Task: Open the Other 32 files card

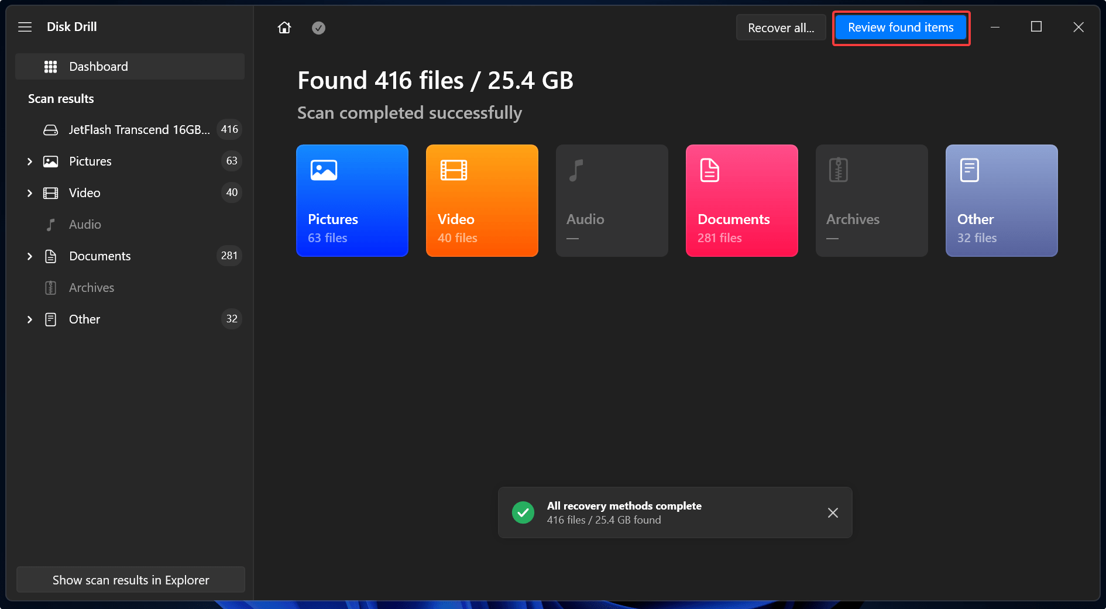Action: [x=1002, y=201]
